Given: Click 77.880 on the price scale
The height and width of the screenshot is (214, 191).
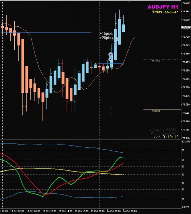Looking at the screenshot, I should click(x=186, y=121).
